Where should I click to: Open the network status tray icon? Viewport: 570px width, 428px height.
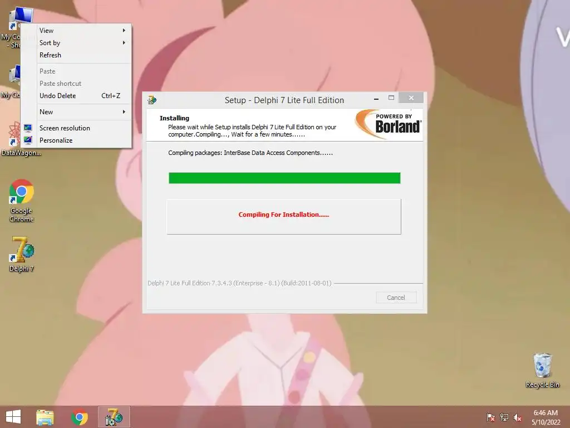[x=504, y=417]
